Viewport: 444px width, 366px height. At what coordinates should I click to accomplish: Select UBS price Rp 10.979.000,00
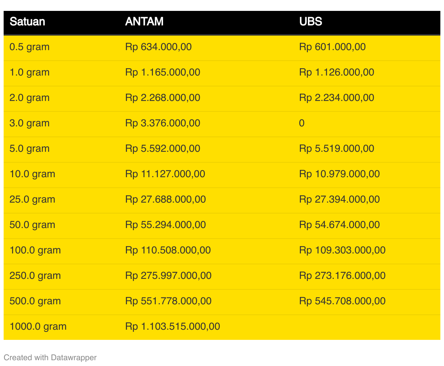(x=340, y=174)
